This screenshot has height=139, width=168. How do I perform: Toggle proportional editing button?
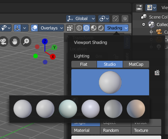coord(125,19)
